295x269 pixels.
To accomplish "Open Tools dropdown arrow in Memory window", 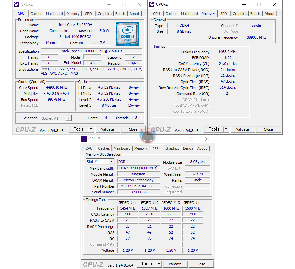I will 226,129.
